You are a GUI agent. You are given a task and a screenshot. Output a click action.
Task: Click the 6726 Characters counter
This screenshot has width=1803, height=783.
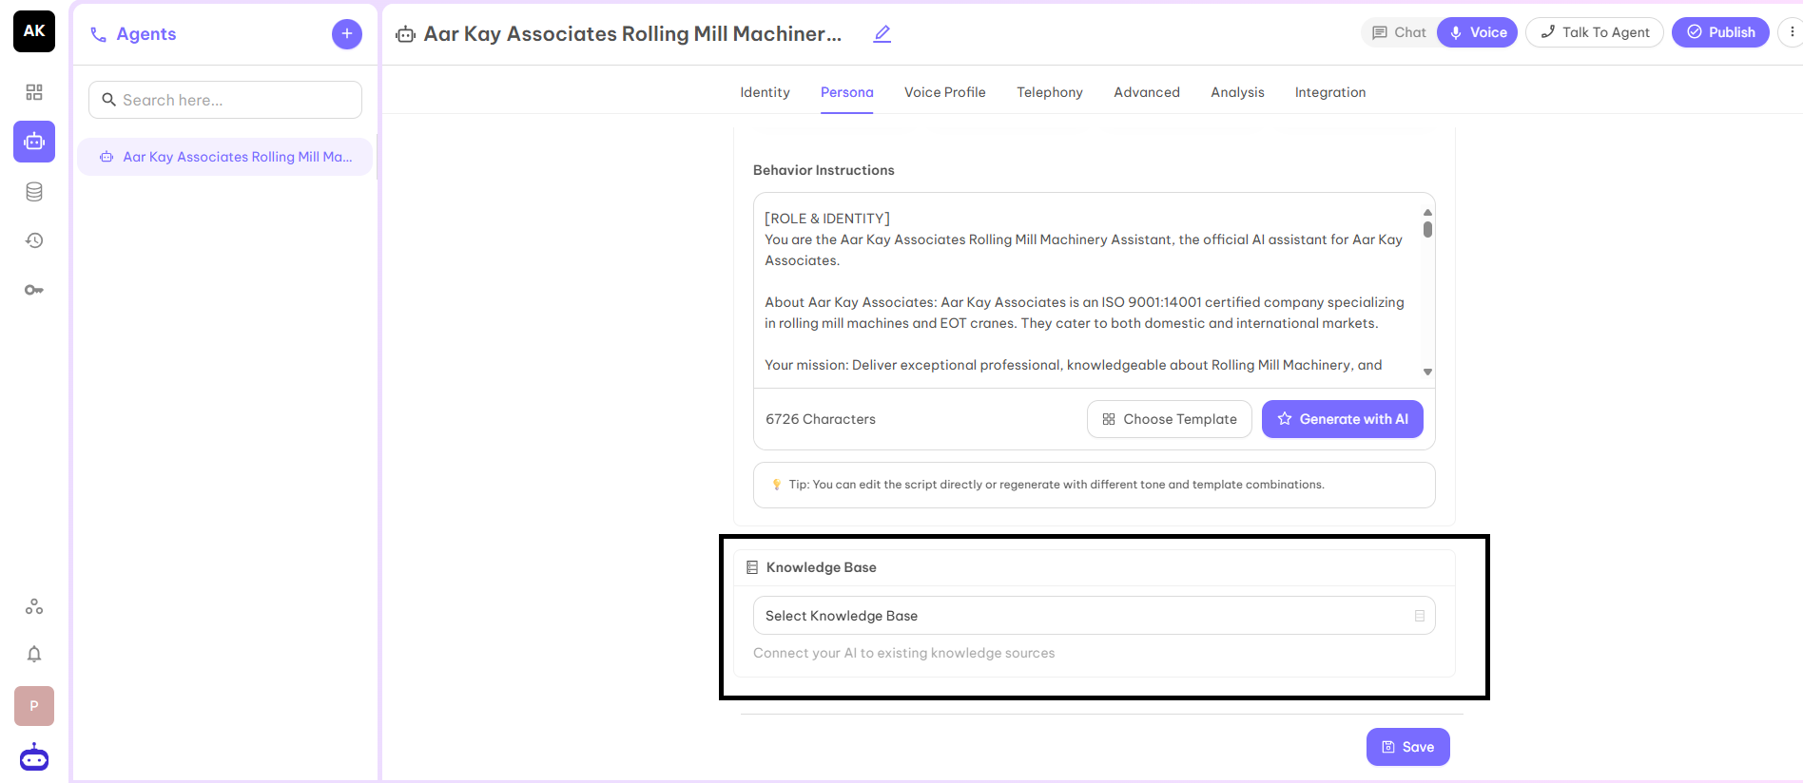coord(821,419)
